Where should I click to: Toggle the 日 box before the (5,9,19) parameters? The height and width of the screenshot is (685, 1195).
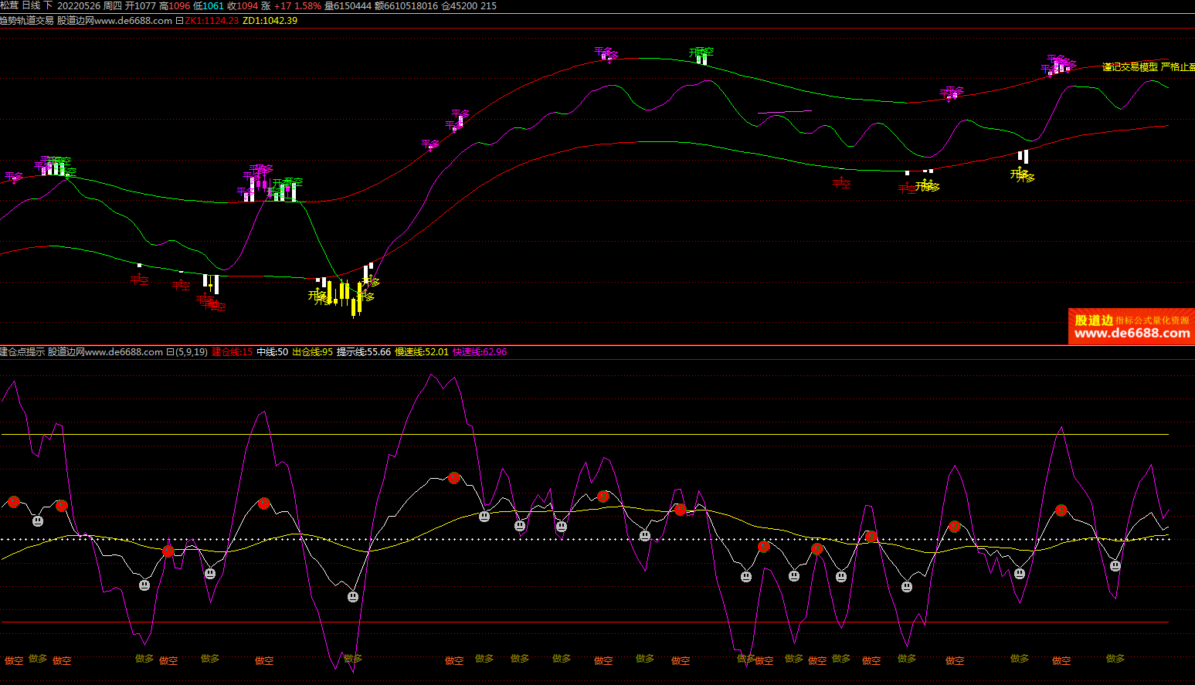(x=170, y=352)
